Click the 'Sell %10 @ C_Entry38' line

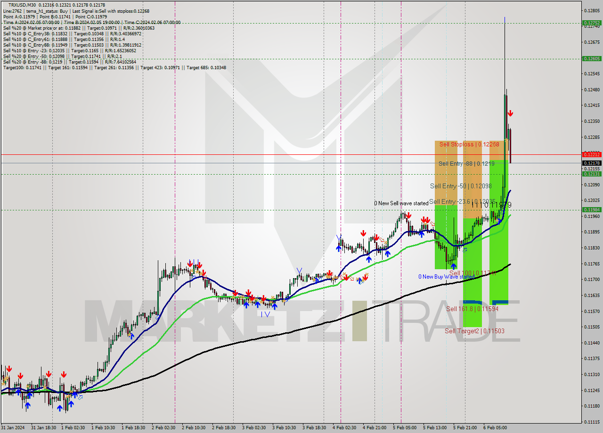pyautogui.click(x=72, y=33)
